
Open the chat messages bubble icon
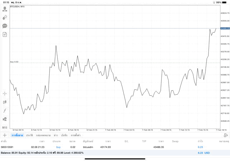point(5,26)
